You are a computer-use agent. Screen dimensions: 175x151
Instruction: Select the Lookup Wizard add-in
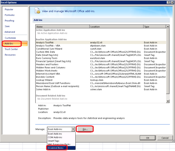[101, 80]
